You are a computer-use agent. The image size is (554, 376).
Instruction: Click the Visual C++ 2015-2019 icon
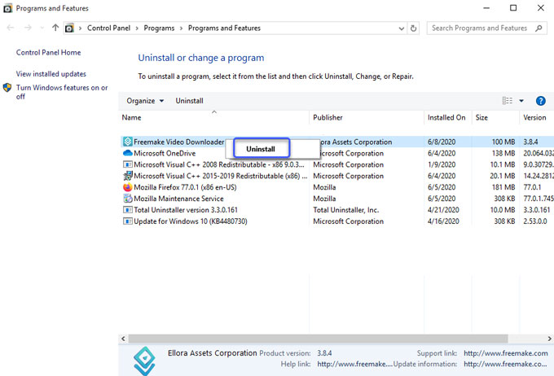(128, 176)
